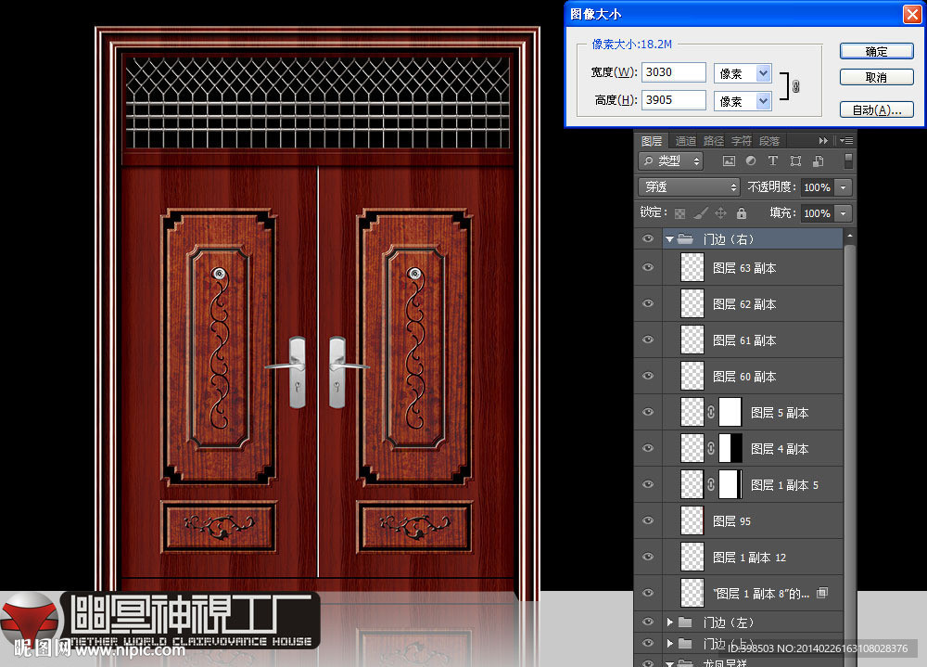Click folder icon of 门边（右）group
The width and height of the screenshot is (927, 667).
pyautogui.click(x=685, y=239)
